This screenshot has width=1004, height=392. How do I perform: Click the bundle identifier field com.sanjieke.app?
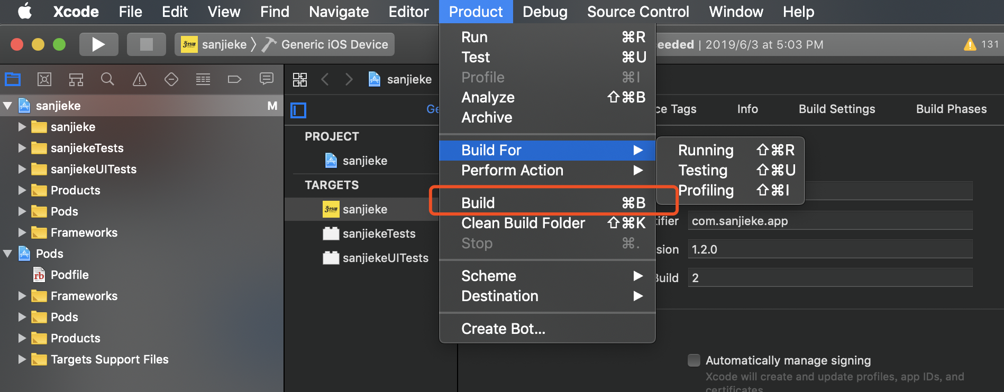click(x=829, y=221)
